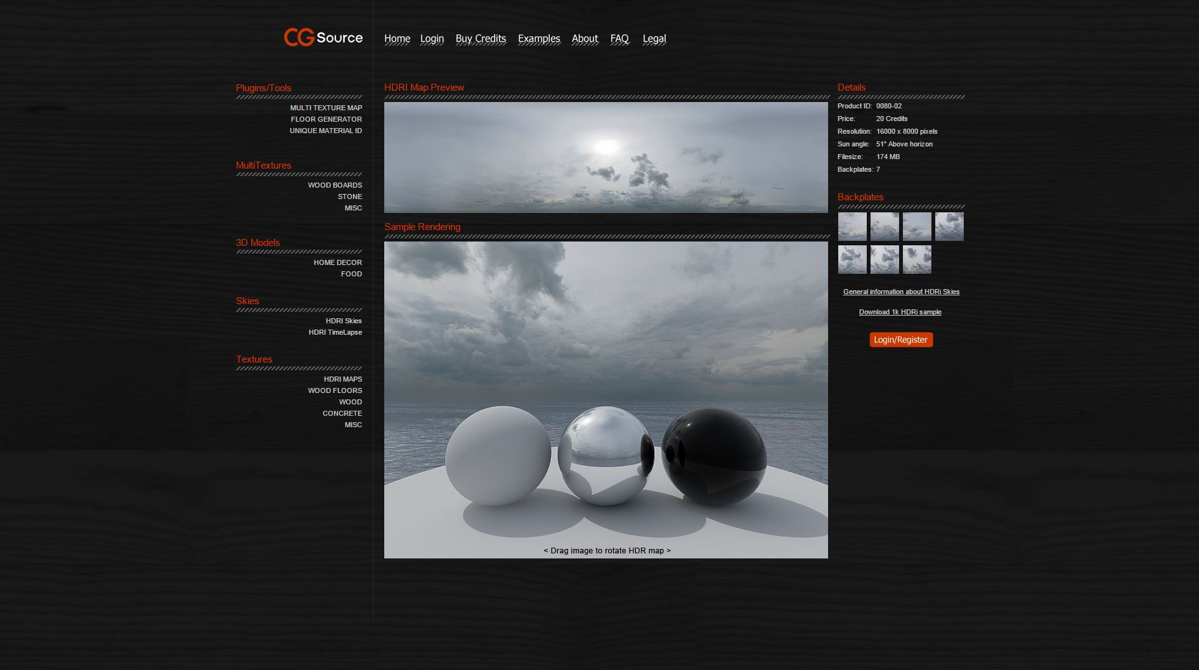The image size is (1199, 670).
Task: Open the Legal page
Action: 654,39
